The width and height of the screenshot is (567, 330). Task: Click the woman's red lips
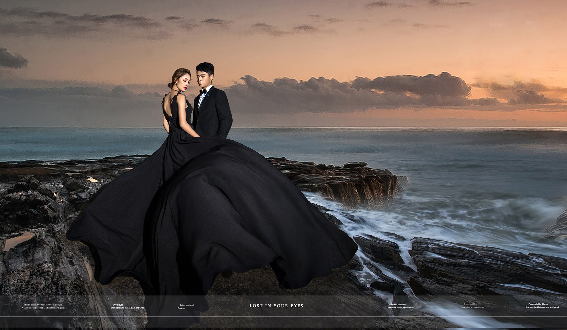tap(186, 88)
